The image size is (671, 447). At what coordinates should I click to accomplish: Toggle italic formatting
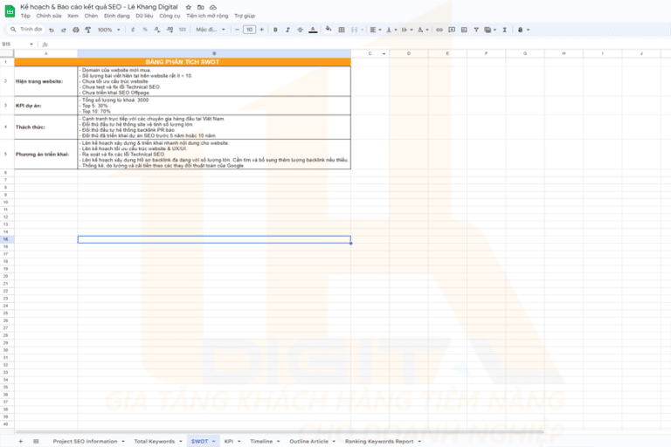point(287,30)
